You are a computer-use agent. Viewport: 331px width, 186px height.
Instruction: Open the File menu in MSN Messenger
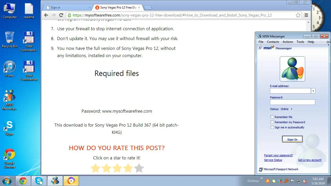pos(261,42)
